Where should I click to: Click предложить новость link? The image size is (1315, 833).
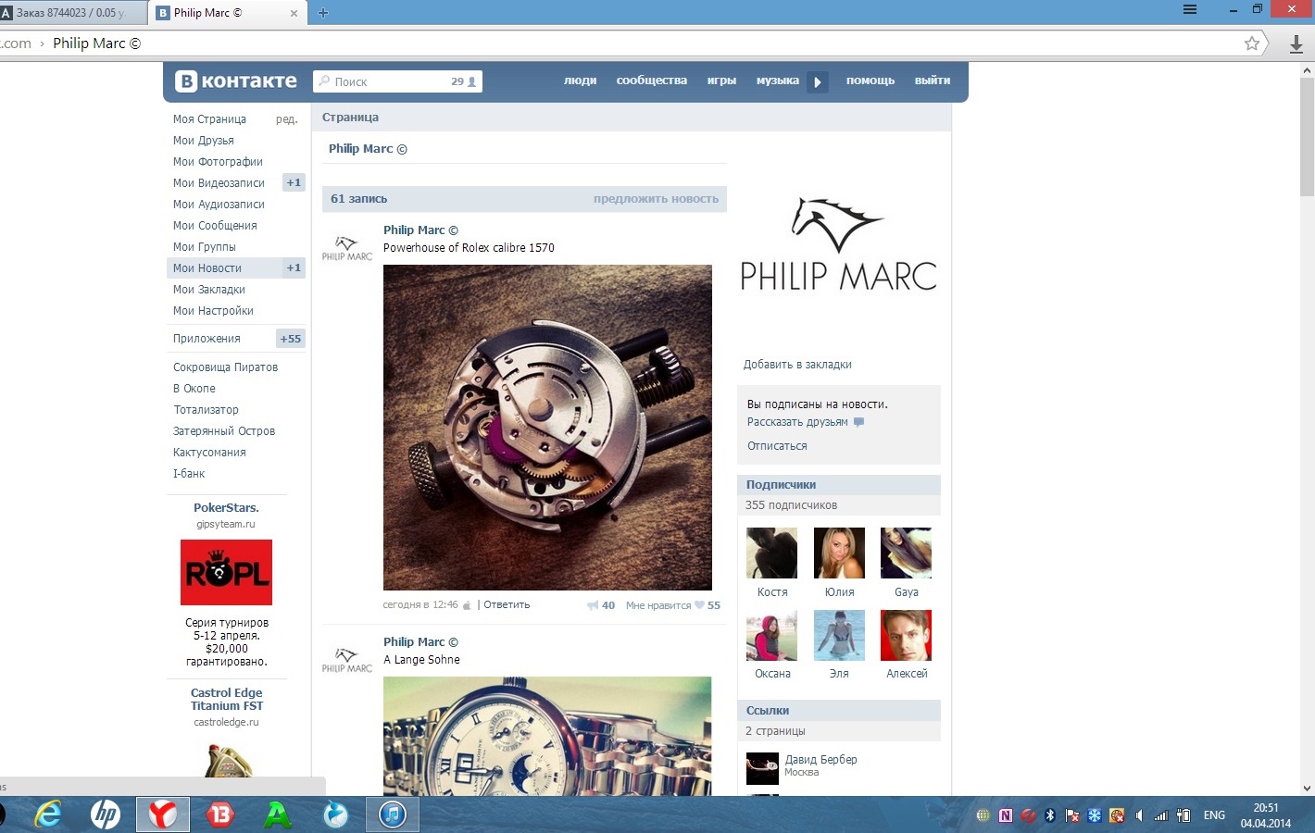pos(656,199)
